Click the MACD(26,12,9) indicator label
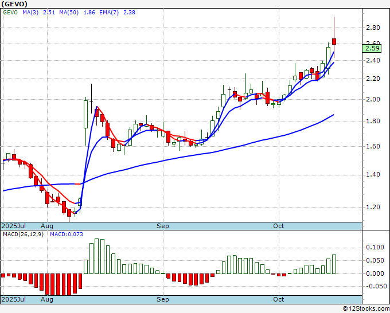Viewport: 390px width, 313px height. point(23,234)
